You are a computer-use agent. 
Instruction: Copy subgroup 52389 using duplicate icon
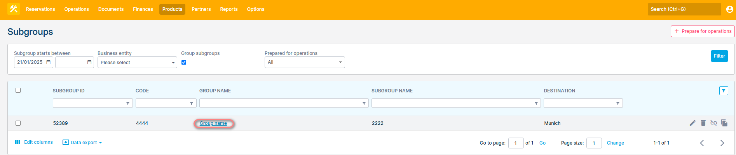tap(724, 123)
